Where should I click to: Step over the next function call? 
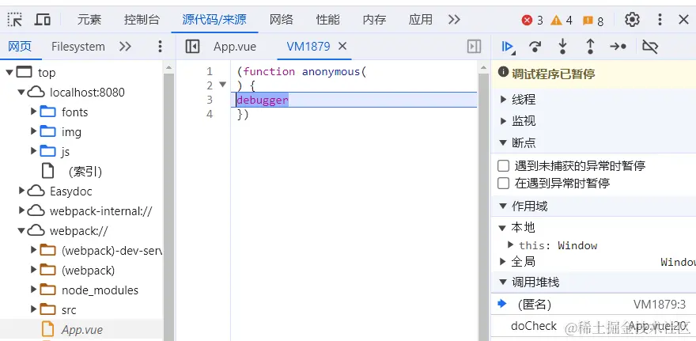[x=535, y=47]
